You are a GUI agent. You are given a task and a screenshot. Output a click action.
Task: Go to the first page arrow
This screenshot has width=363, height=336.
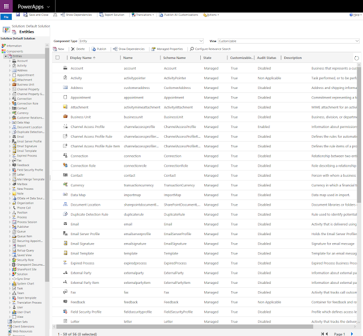pyautogui.click(x=322, y=334)
